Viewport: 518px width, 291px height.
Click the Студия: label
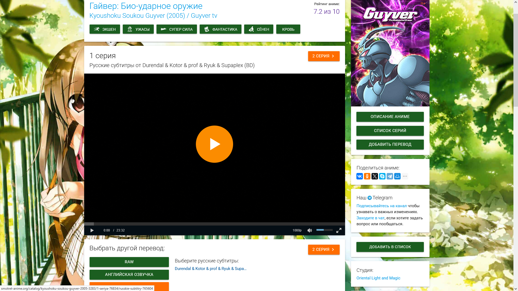365,270
